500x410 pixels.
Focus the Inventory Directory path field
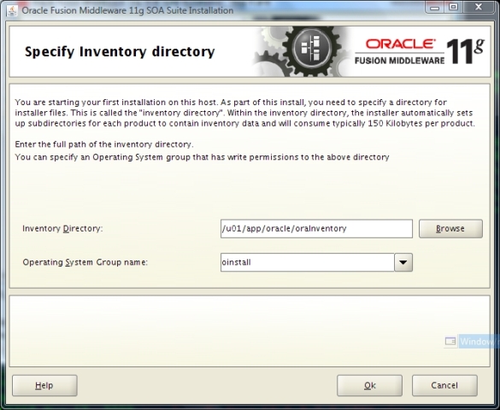[x=316, y=229]
